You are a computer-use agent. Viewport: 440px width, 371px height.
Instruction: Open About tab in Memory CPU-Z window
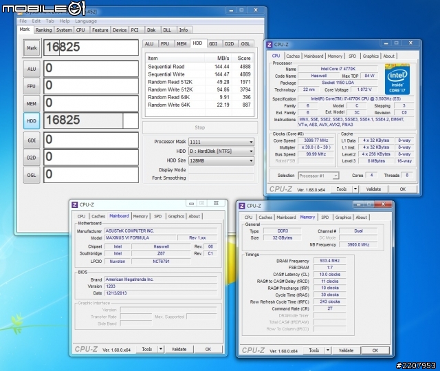click(x=362, y=218)
